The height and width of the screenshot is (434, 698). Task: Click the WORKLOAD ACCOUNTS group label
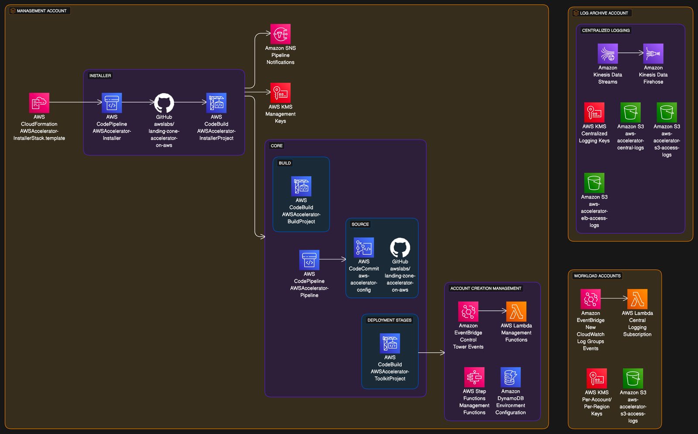[597, 276]
